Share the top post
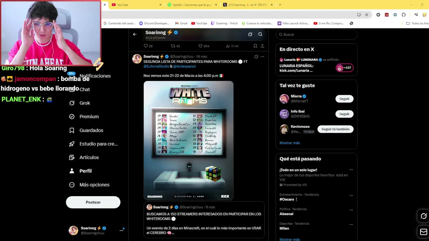Viewport: 429px width, 241px height. click(x=262, y=46)
